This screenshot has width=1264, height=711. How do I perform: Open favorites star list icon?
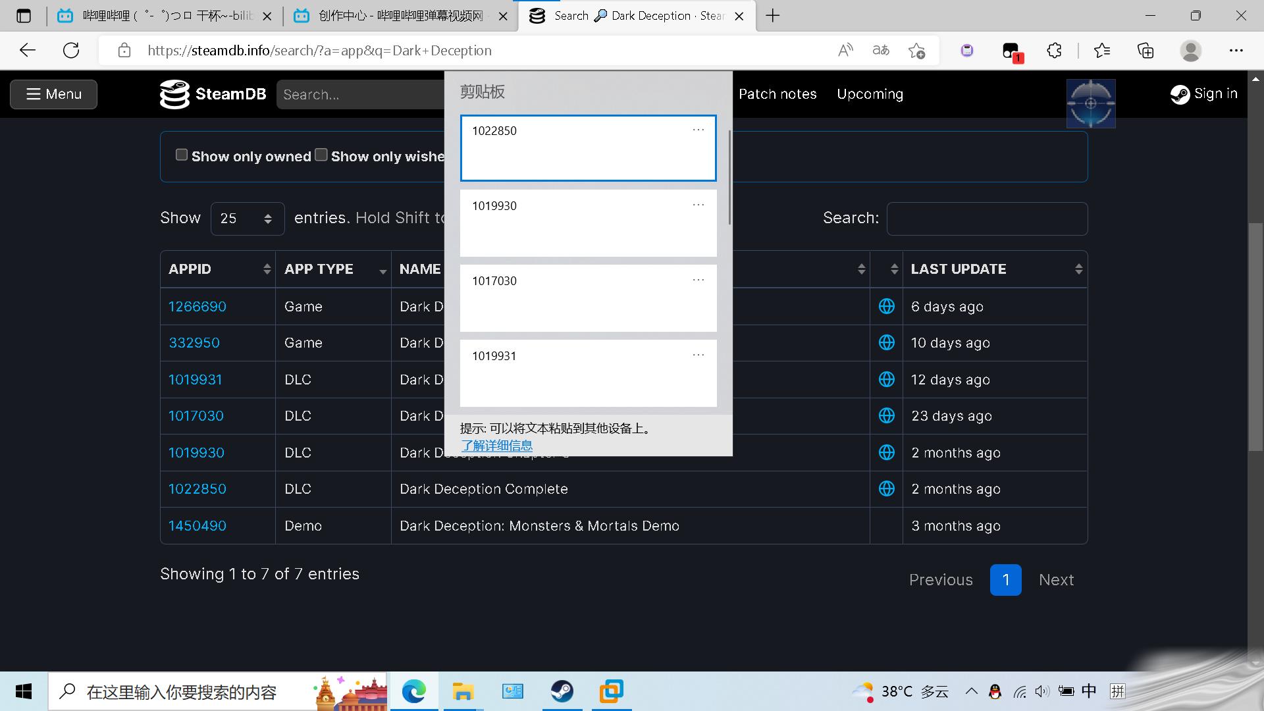point(1101,50)
